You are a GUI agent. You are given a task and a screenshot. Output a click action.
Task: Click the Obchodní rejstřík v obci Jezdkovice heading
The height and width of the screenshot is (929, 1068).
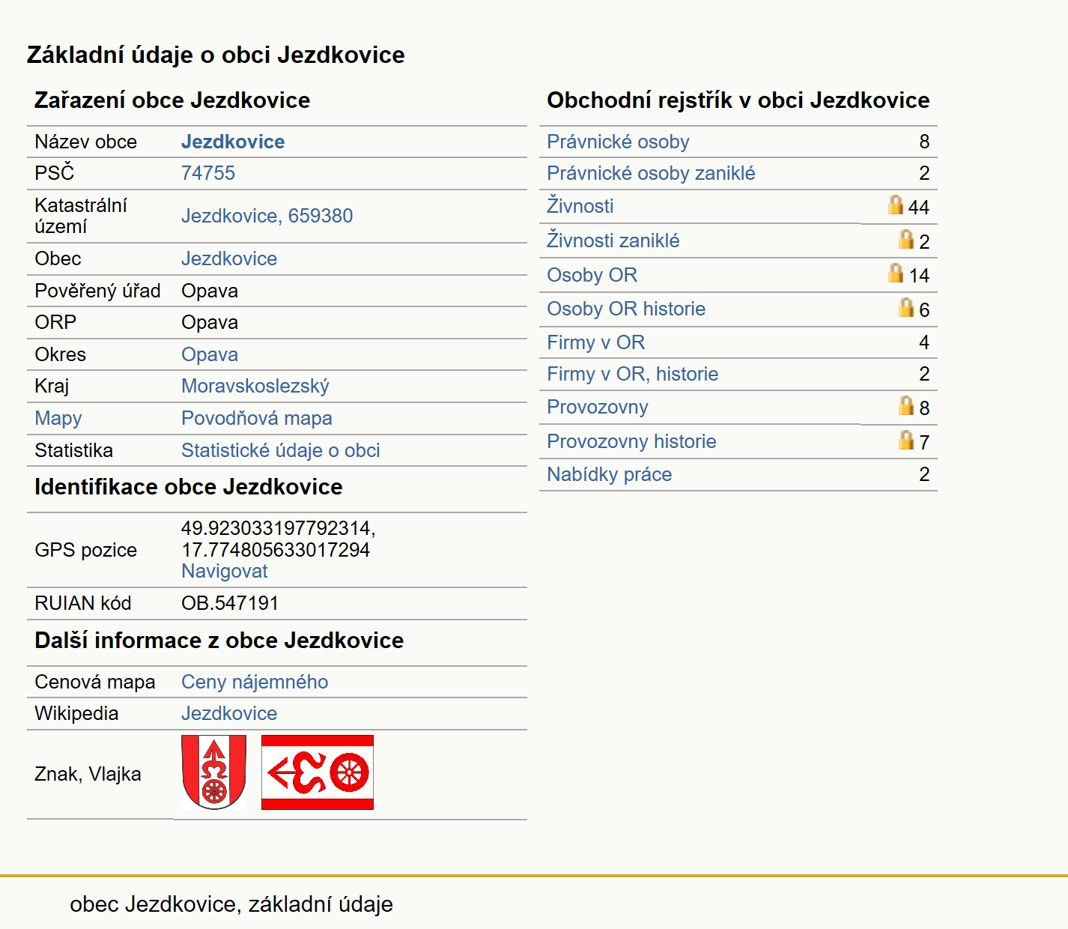(x=738, y=100)
